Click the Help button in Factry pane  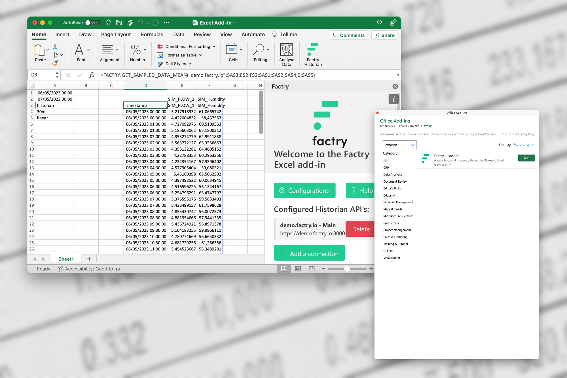pos(360,191)
